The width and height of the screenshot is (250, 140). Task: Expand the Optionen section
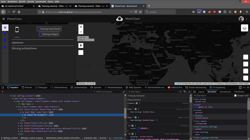18,43
